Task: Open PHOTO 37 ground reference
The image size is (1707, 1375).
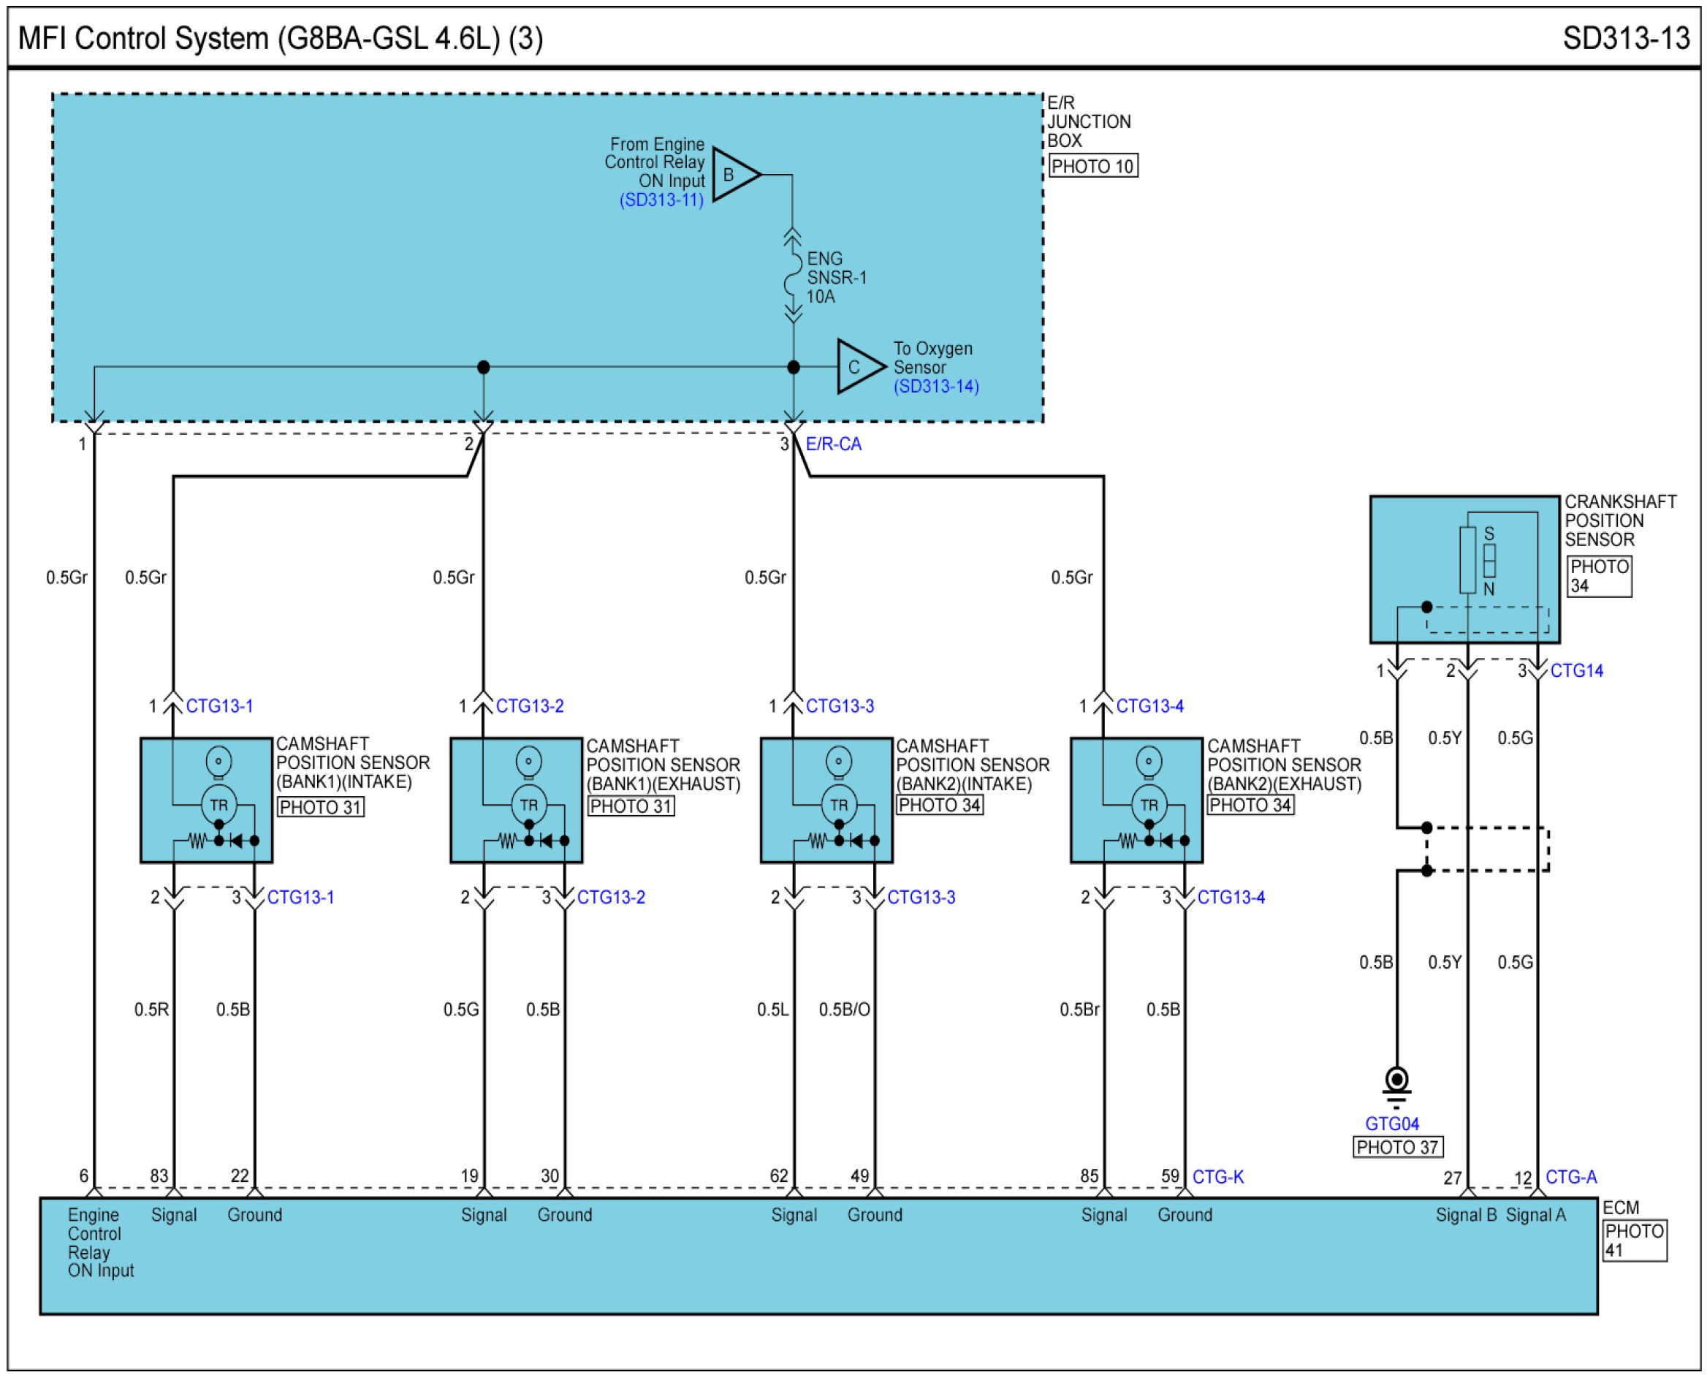Action: [x=1396, y=1147]
